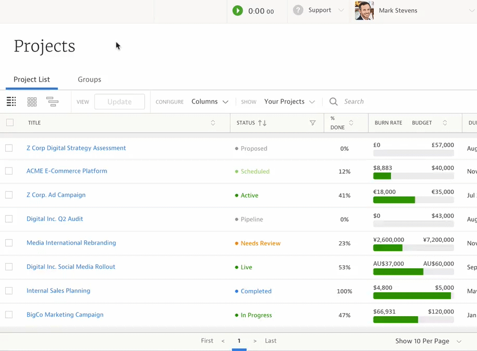Sort projects by Title column arrows

(213, 123)
